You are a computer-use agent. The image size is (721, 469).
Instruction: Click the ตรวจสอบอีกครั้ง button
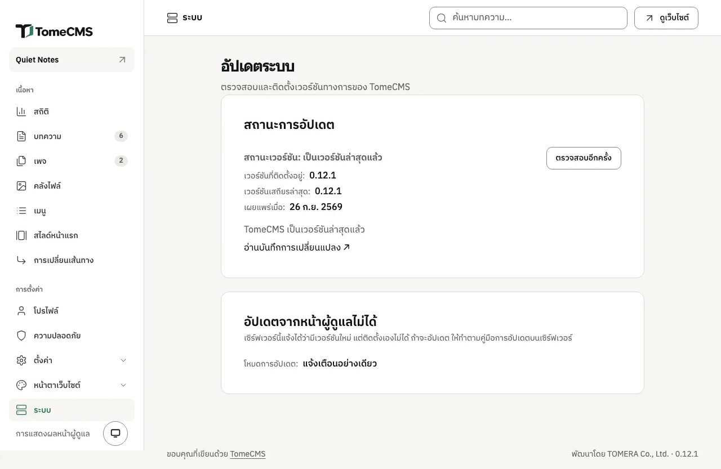pyautogui.click(x=584, y=158)
